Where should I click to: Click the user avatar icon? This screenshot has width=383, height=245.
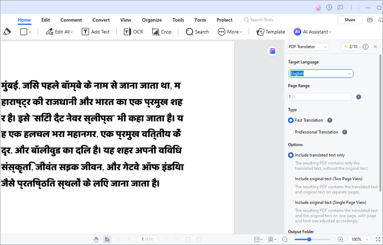point(318,8)
